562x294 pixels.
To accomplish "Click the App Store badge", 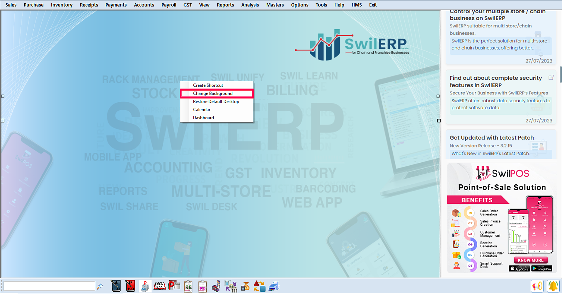I will [x=519, y=268].
